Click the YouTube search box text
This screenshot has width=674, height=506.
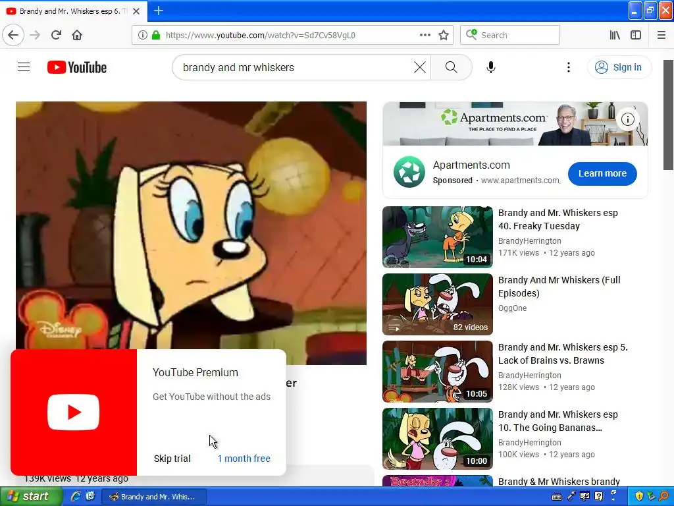pos(238,68)
